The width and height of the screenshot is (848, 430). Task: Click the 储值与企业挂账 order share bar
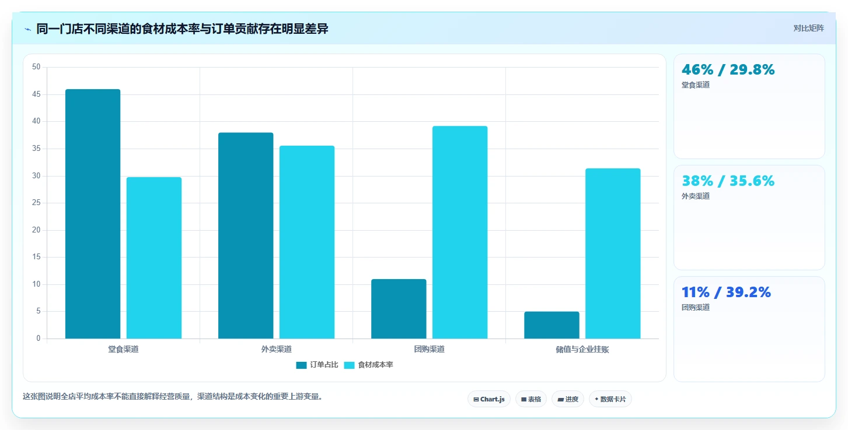(552, 325)
